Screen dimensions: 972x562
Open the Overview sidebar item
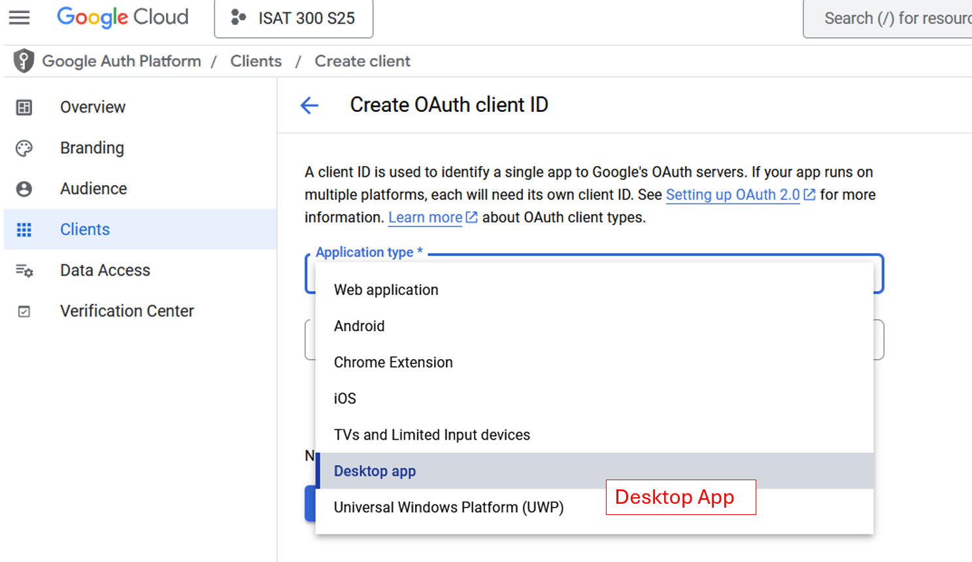[140, 107]
